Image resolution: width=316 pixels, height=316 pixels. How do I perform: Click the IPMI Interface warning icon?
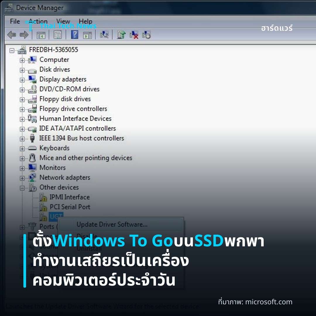tap(43, 197)
